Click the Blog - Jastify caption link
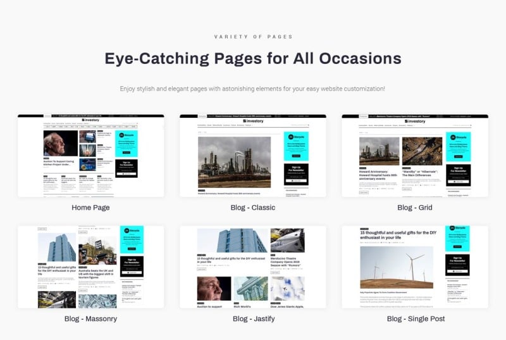506x340 pixels. [x=254, y=318]
